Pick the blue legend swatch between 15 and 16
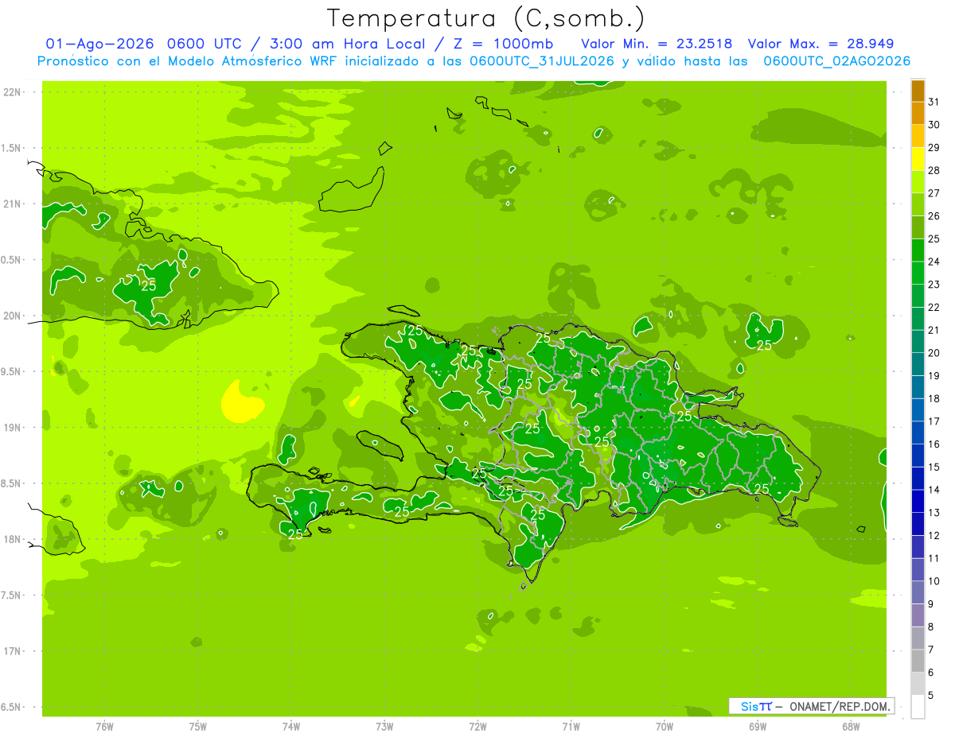This screenshot has height=737, width=955. pos(918,456)
